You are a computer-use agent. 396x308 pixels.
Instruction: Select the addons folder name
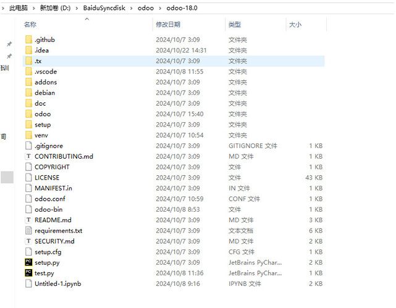(x=46, y=82)
